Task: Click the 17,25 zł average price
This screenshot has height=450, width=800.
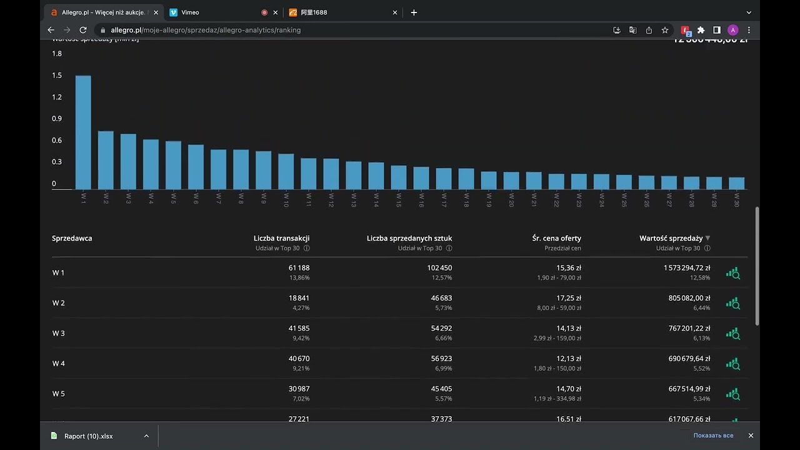Action: 569,298
